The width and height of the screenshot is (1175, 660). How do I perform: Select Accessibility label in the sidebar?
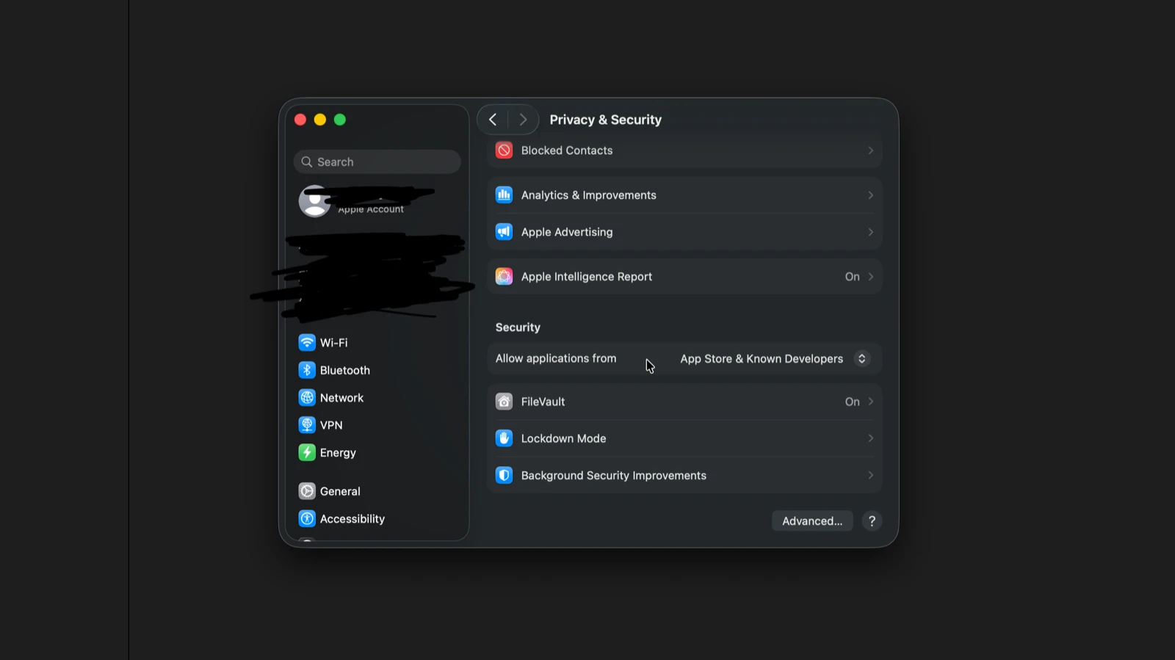pyautogui.click(x=352, y=519)
